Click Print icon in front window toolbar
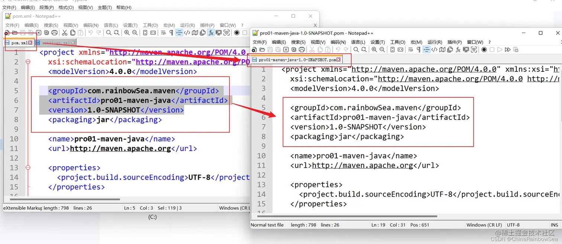The width and height of the screenshot is (562, 244). point(302,50)
